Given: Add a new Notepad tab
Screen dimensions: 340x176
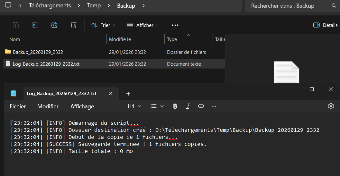Looking at the screenshot, I should pos(128,94).
